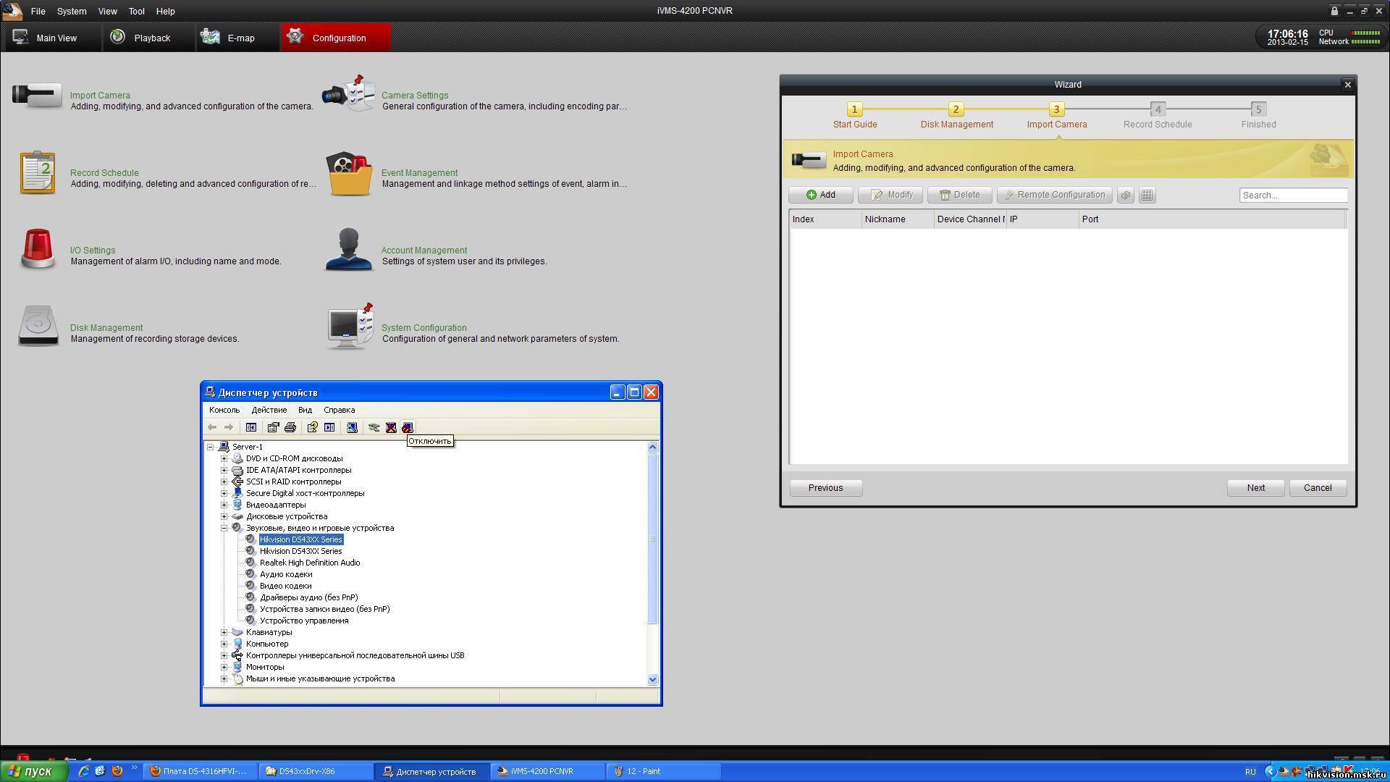Expand Secure Digital хост-контроллеры node

tap(224, 494)
